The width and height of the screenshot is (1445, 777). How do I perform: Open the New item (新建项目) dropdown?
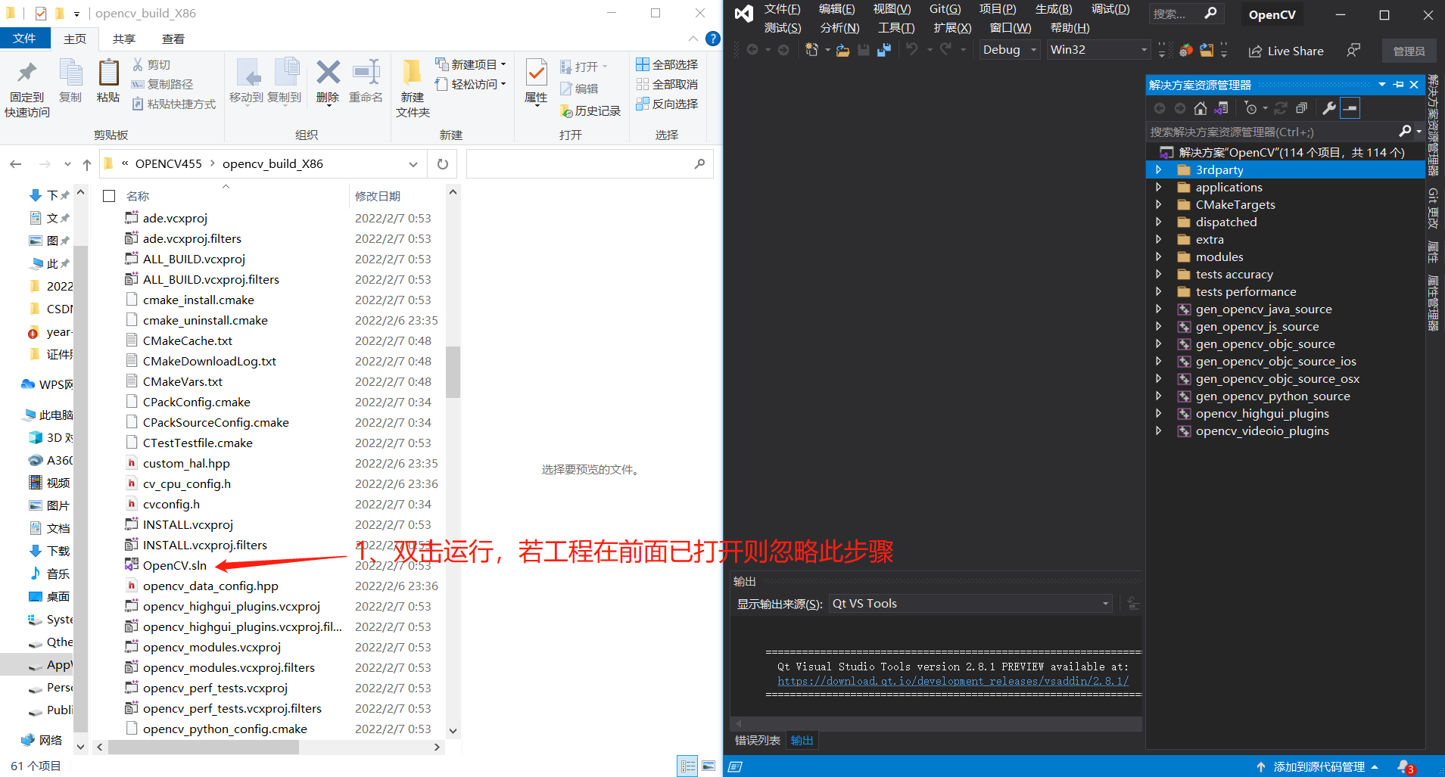click(x=471, y=64)
